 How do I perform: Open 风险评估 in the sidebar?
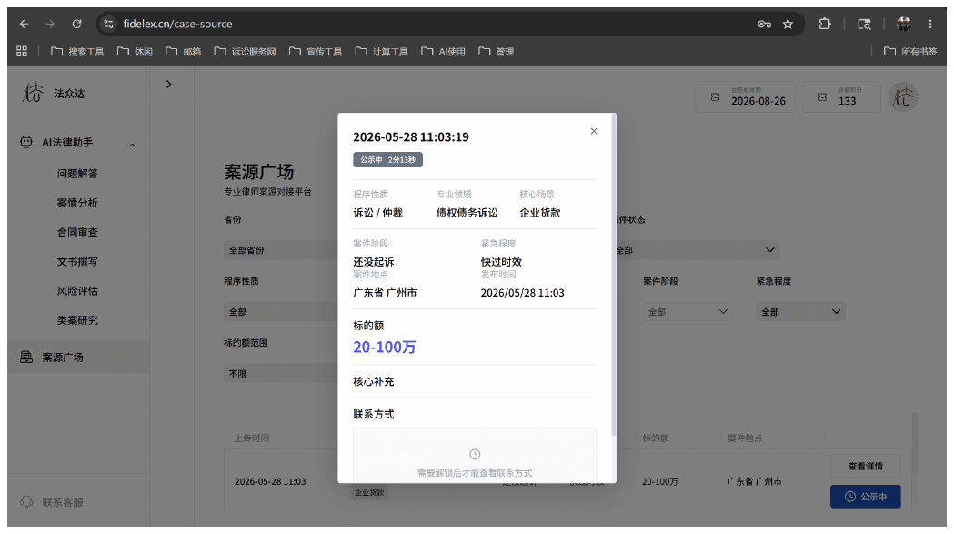point(77,290)
